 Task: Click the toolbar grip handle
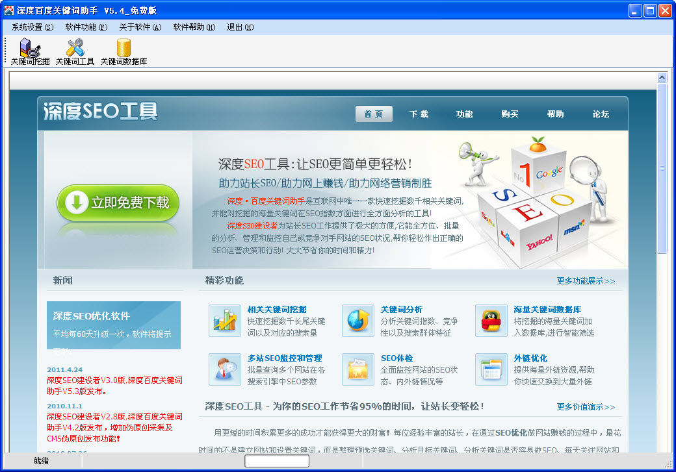pyautogui.click(x=5, y=51)
